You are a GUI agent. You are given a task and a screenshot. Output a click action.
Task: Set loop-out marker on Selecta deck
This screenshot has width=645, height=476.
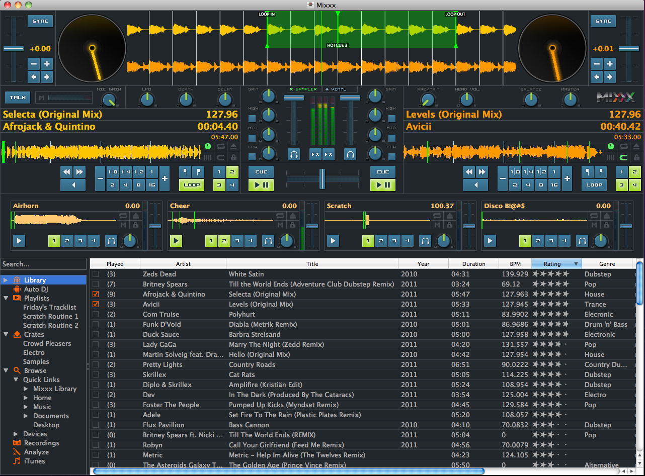coord(198,172)
